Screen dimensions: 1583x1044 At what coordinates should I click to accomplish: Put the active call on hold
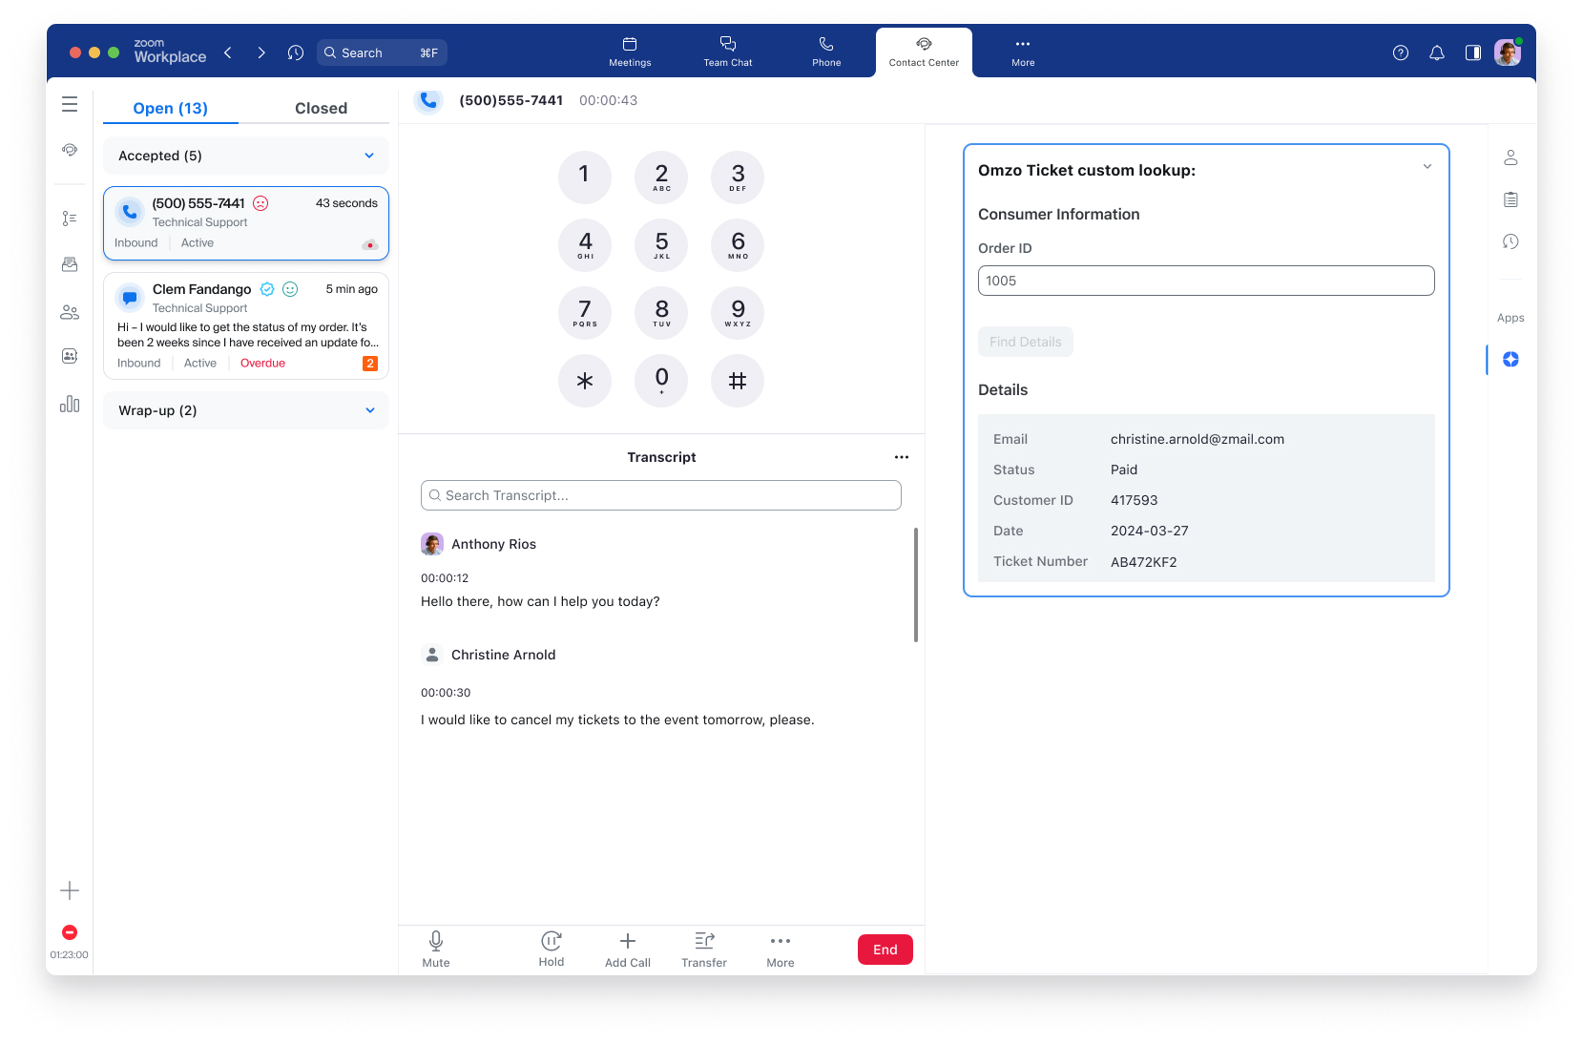(x=551, y=949)
